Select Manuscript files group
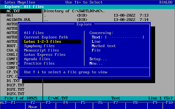Viewport: 175px width, 109px height. 41,50
